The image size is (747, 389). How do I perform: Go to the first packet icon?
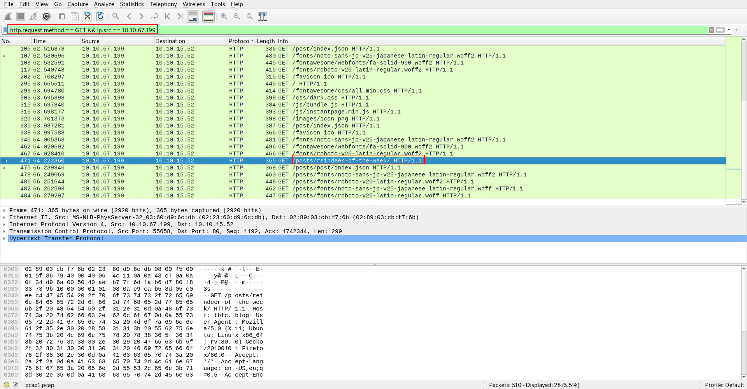167,16
